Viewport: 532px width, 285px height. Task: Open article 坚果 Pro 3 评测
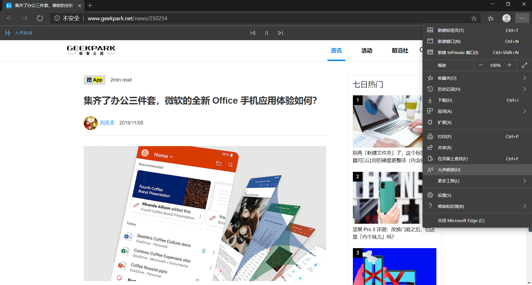pos(394,233)
